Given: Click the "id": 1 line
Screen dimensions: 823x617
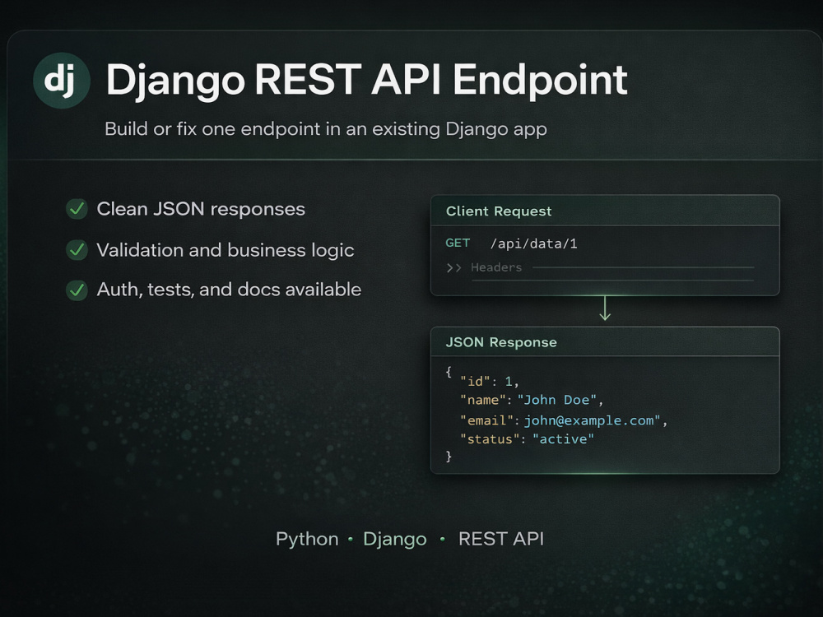Looking at the screenshot, I should (x=489, y=382).
